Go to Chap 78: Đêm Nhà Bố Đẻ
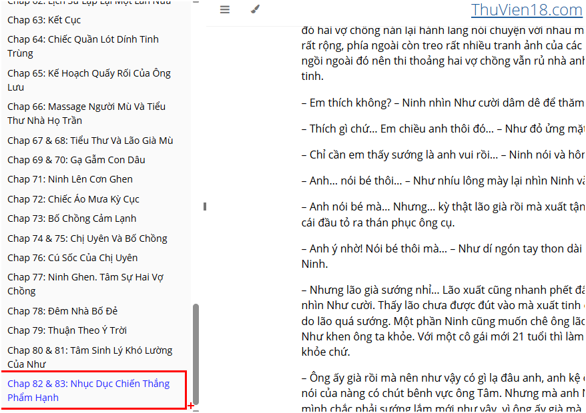This screenshot has width=586, height=413. pyautogui.click(x=63, y=311)
